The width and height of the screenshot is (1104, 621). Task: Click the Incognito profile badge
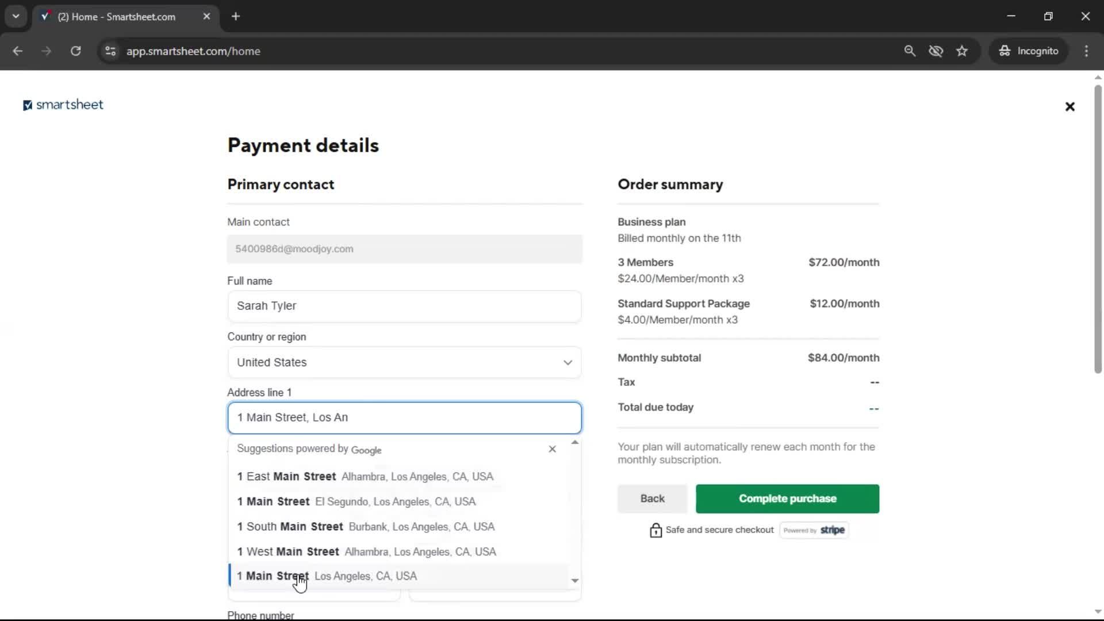click(1029, 51)
